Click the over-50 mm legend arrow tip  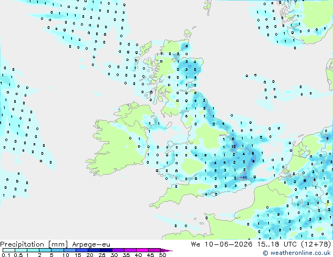point(166,250)
